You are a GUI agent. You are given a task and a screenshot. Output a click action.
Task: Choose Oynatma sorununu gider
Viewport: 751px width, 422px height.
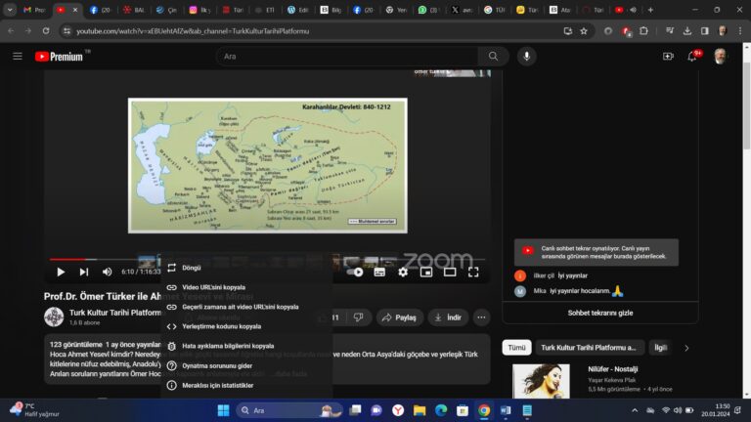pyautogui.click(x=246, y=366)
